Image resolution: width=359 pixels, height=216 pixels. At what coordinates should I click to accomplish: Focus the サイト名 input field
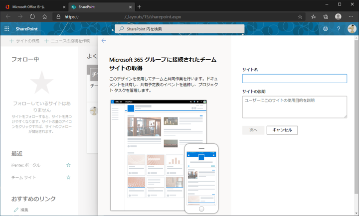coord(295,79)
